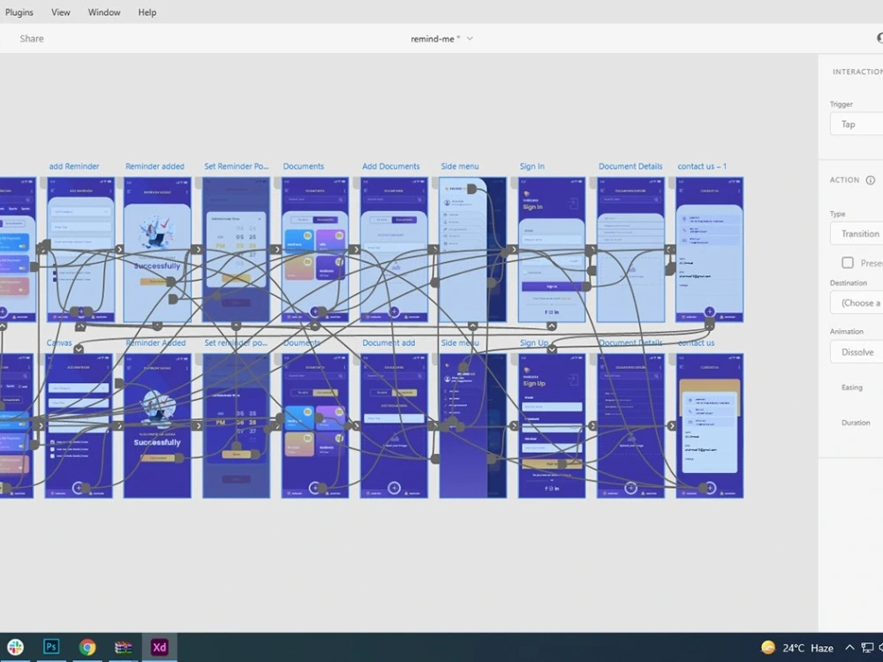Click the 'Sign In' heading inside Sign In artboard

(532, 207)
